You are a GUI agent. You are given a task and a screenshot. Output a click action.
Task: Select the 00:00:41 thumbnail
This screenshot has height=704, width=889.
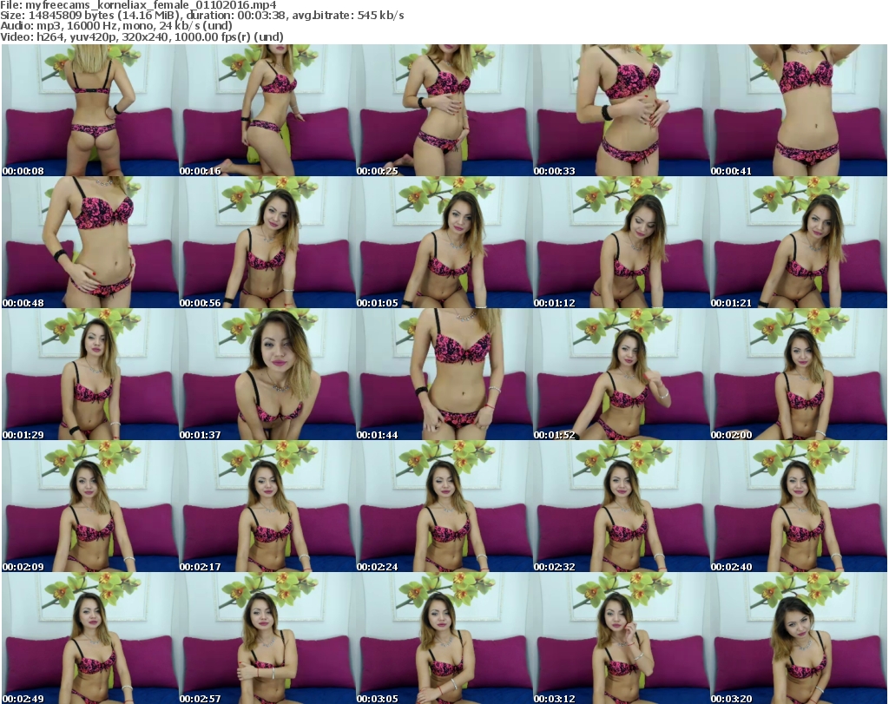(x=799, y=110)
